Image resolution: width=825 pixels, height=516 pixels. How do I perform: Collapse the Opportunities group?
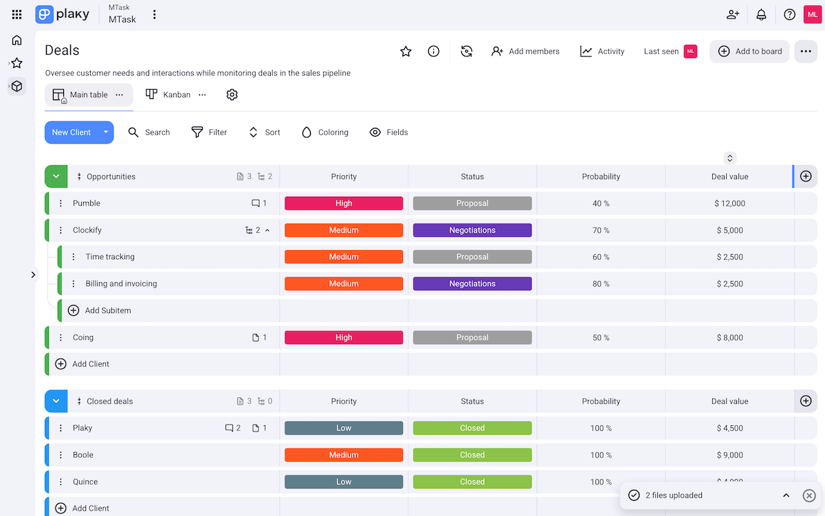pos(56,176)
